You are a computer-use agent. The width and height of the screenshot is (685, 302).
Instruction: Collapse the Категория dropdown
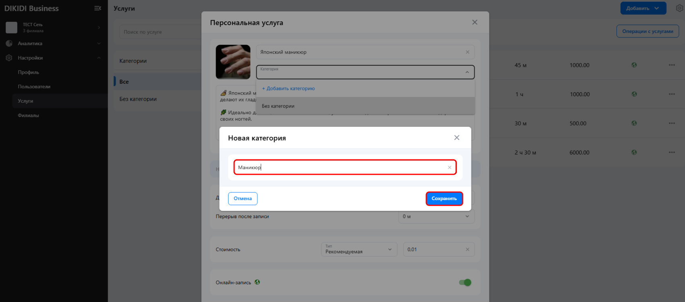(x=467, y=72)
